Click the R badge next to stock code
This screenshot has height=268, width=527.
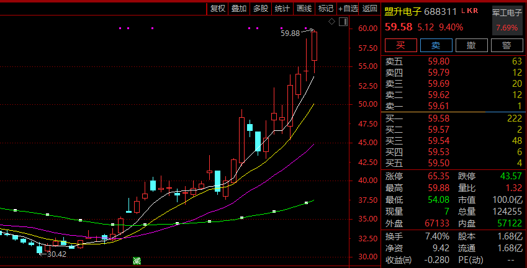(x=475, y=11)
